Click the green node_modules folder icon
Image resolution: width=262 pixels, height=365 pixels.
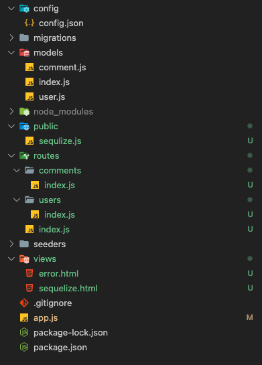click(24, 111)
